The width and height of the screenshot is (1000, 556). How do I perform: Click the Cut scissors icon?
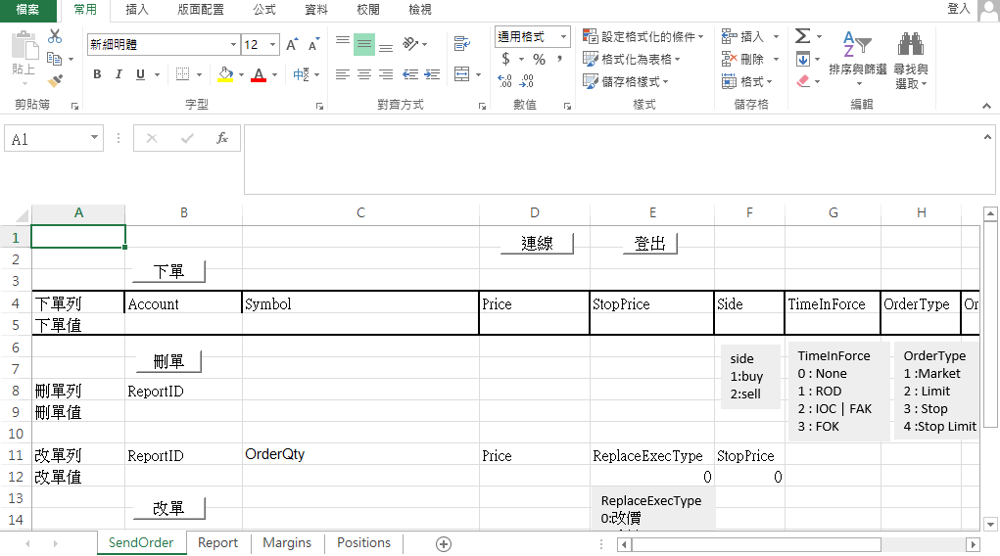[55, 36]
